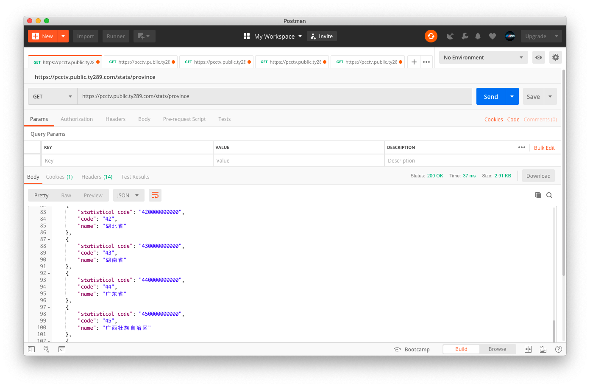Viewport: 590px width, 387px height.
Task: Click the Import button
Action: (86, 36)
